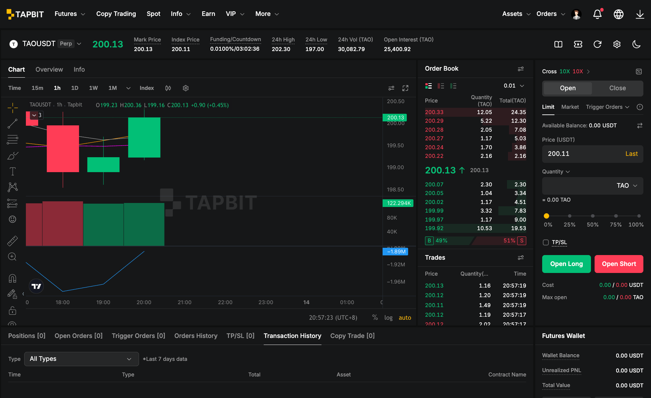Expand chart to fullscreen

pos(405,88)
